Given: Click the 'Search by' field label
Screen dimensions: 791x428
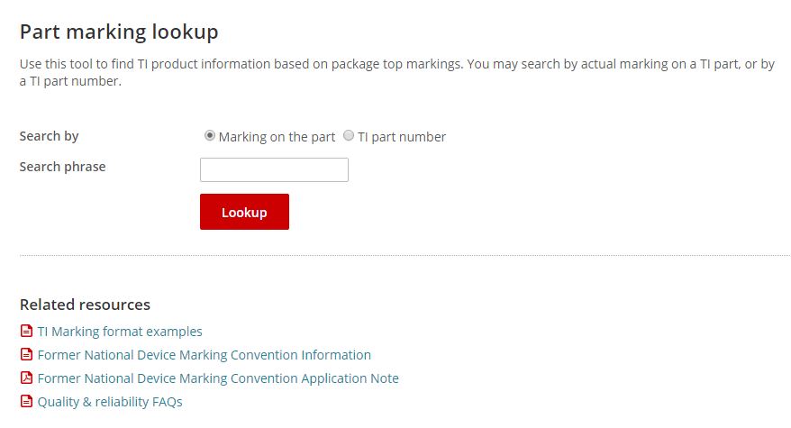Looking at the screenshot, I should click(x=50, y=136).
